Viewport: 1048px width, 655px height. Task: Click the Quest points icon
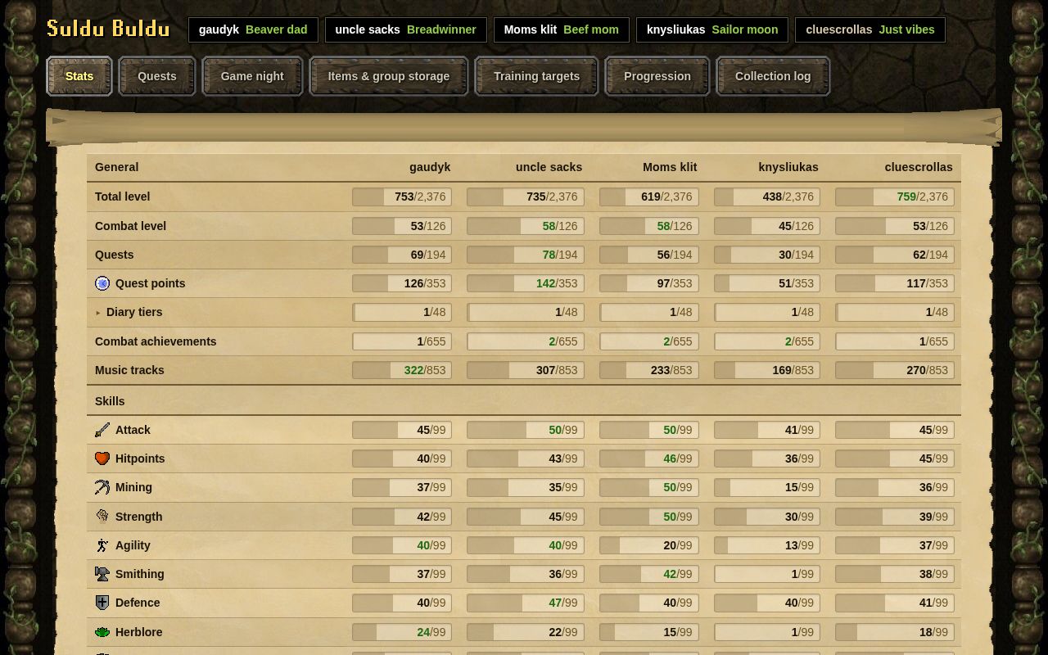[102, 283]
